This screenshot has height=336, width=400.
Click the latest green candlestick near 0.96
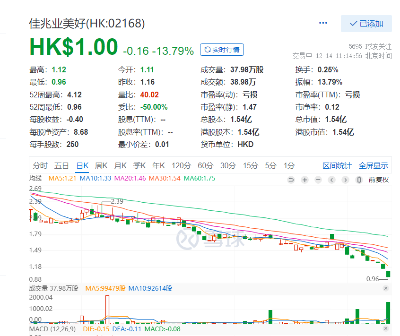(x=388, y=274)
